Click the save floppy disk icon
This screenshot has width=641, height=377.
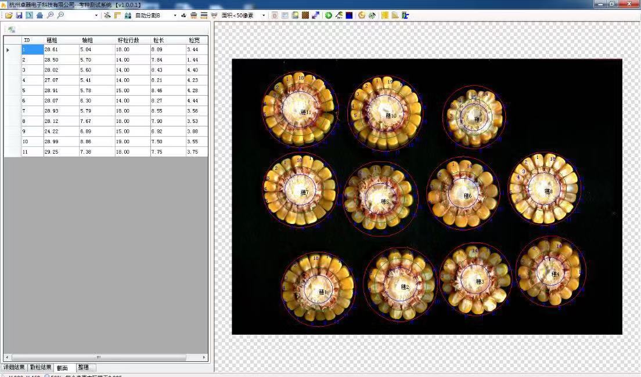pyautogui.click(x=19, y=15)
